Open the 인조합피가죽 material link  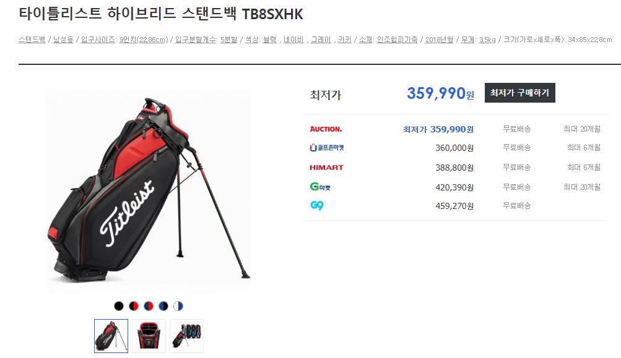(x=397, y=40)
